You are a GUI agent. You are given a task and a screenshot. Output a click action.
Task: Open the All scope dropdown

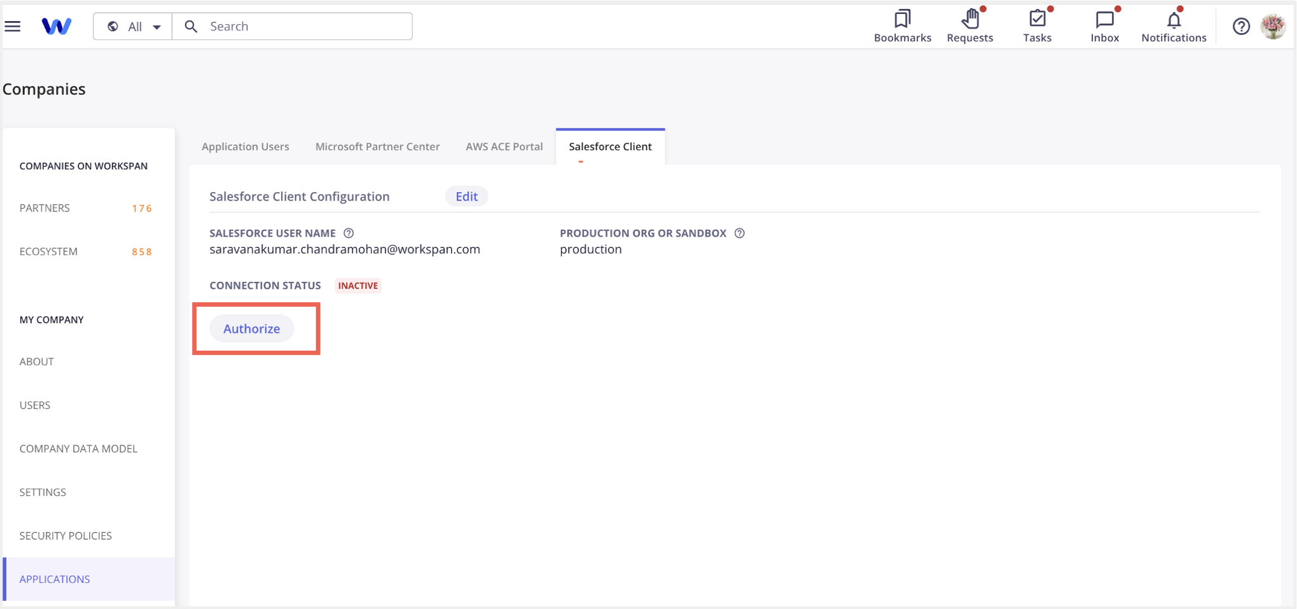(133, 26)
